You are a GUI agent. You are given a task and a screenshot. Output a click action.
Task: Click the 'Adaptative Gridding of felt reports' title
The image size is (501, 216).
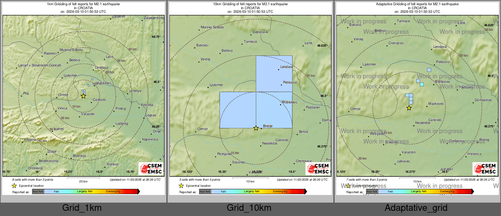417,4
